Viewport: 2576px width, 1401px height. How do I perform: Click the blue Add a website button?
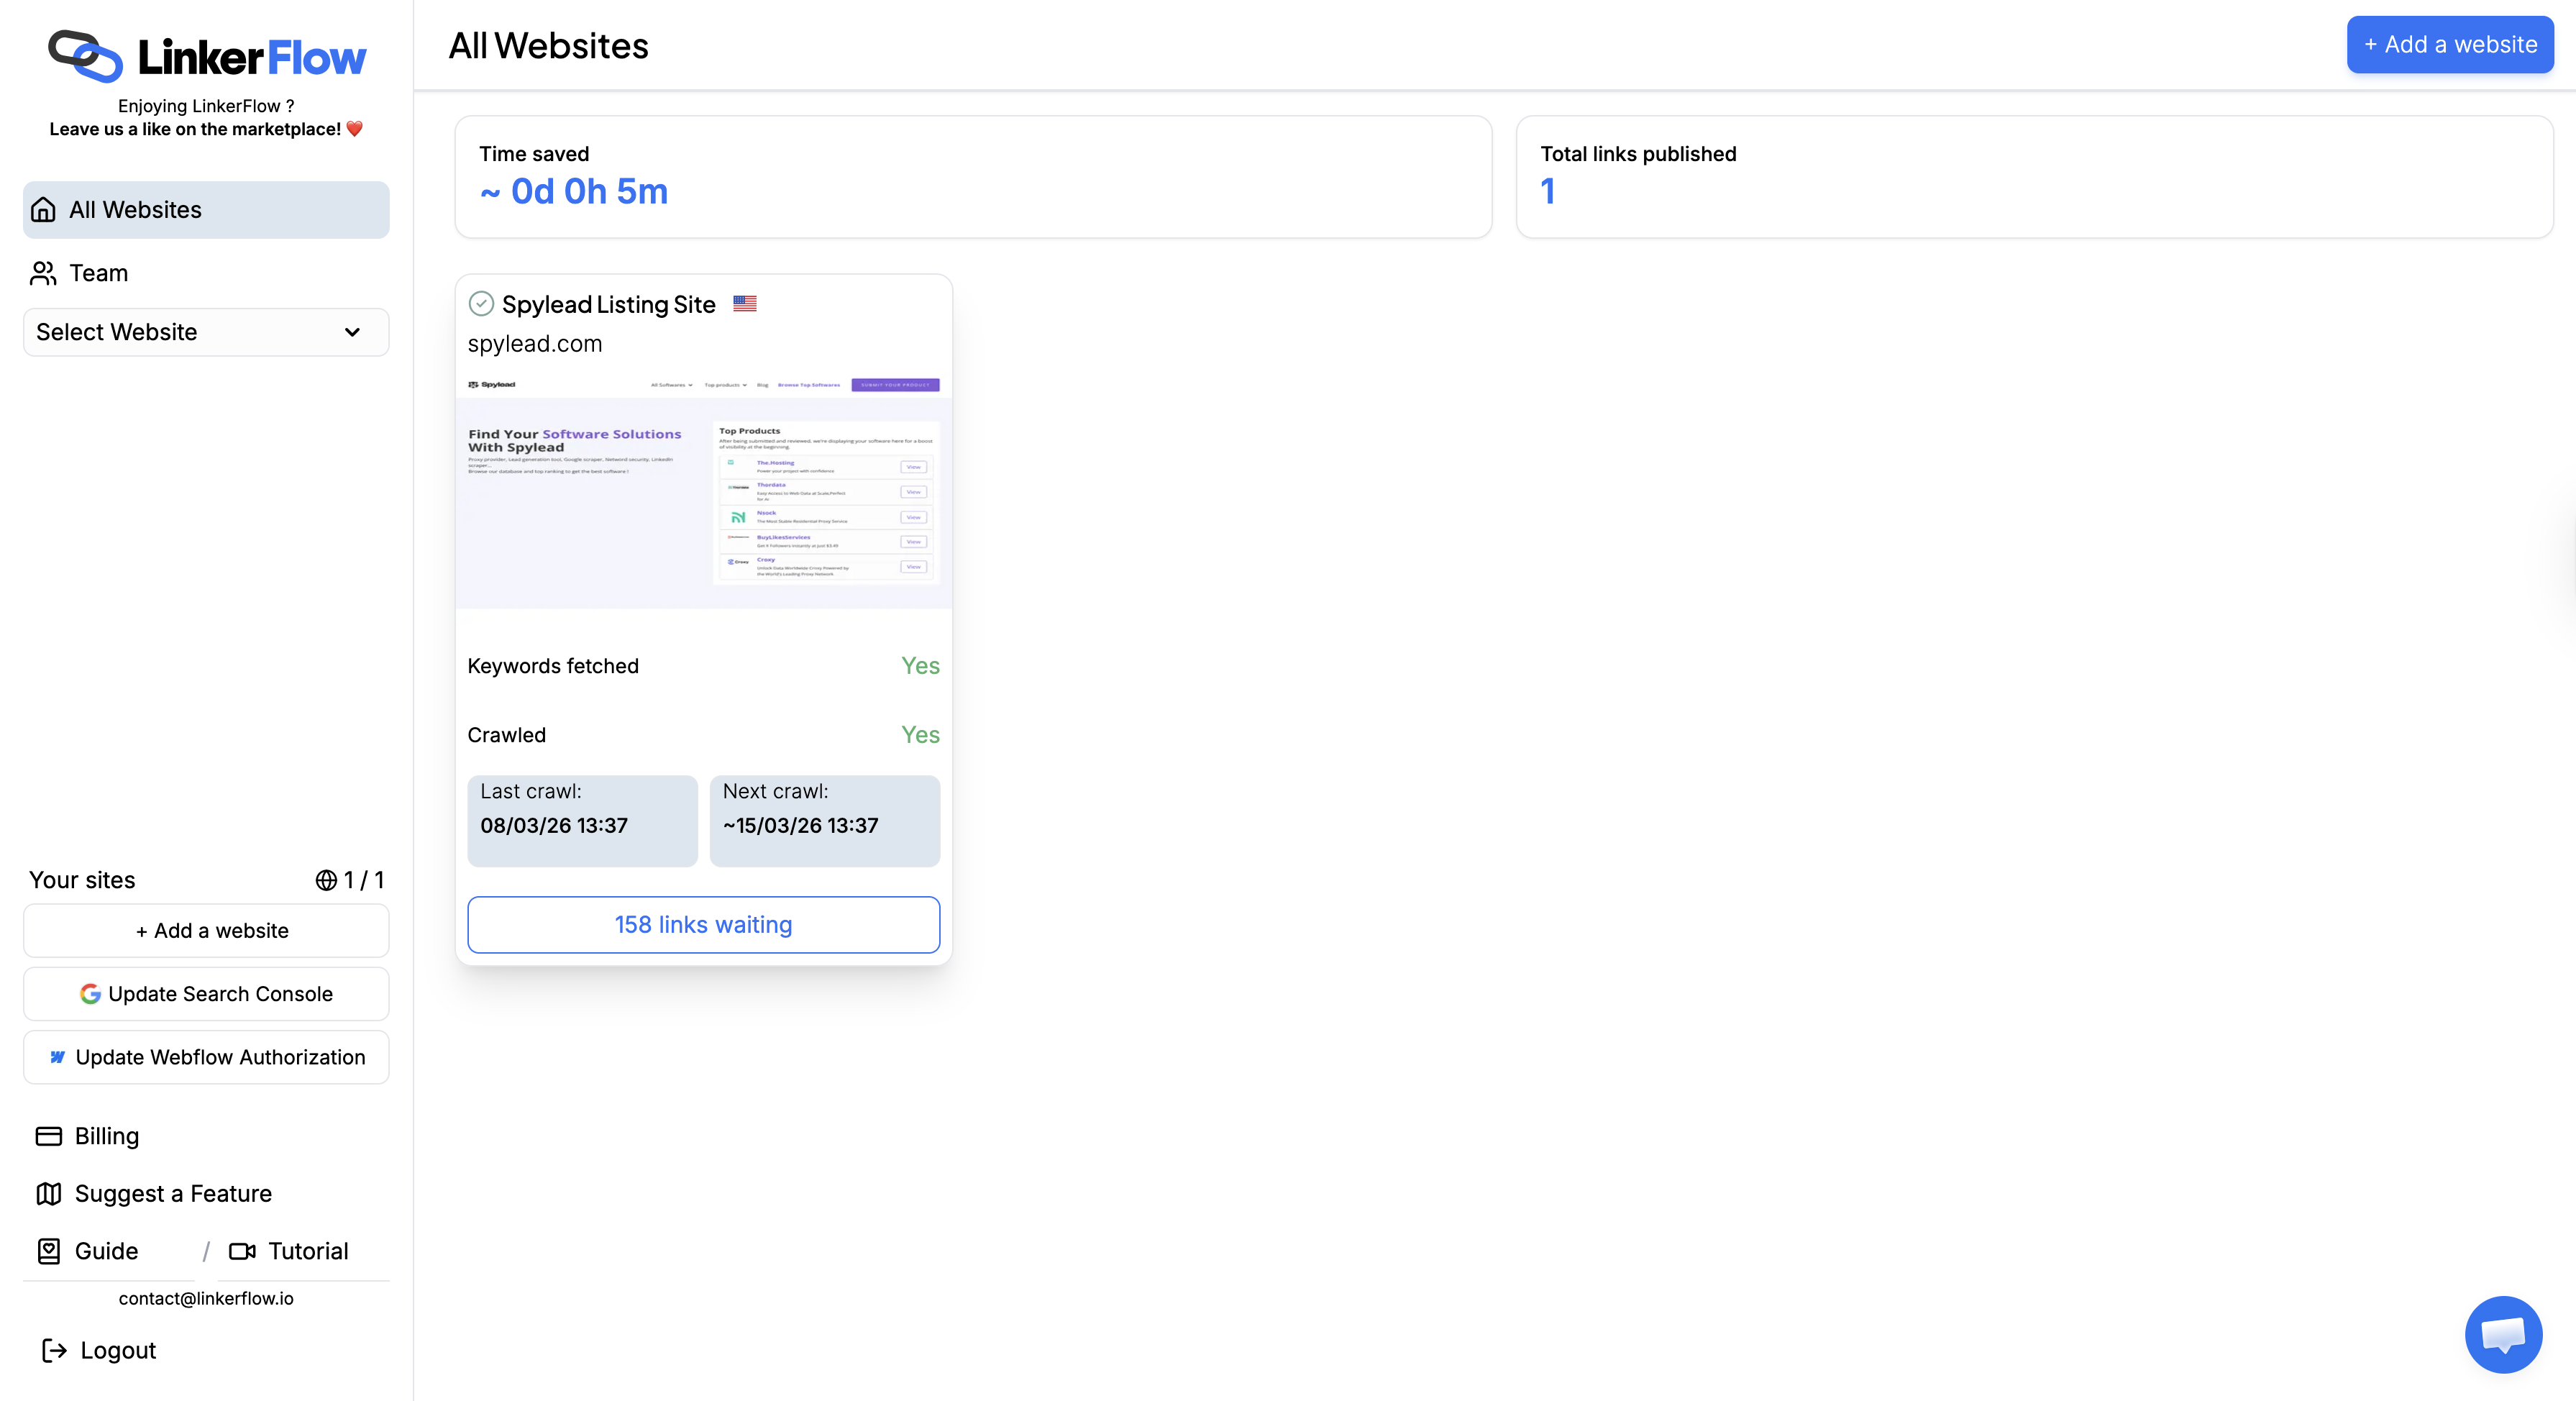point(2449,45)
